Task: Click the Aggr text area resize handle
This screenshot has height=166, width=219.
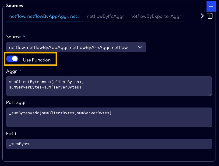Action: [210, 94]
